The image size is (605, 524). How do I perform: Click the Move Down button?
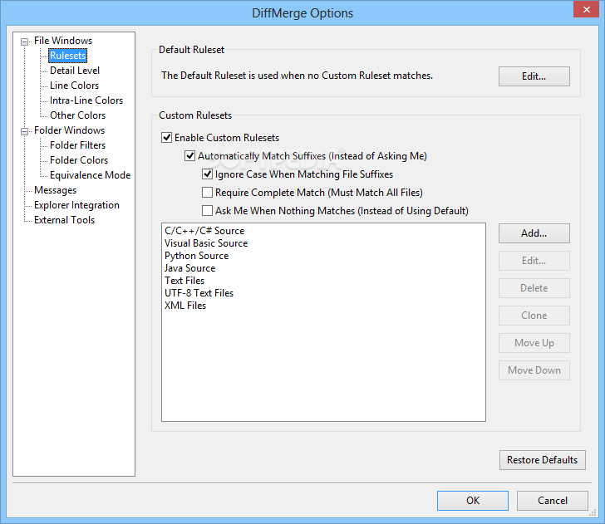[534, 370]
